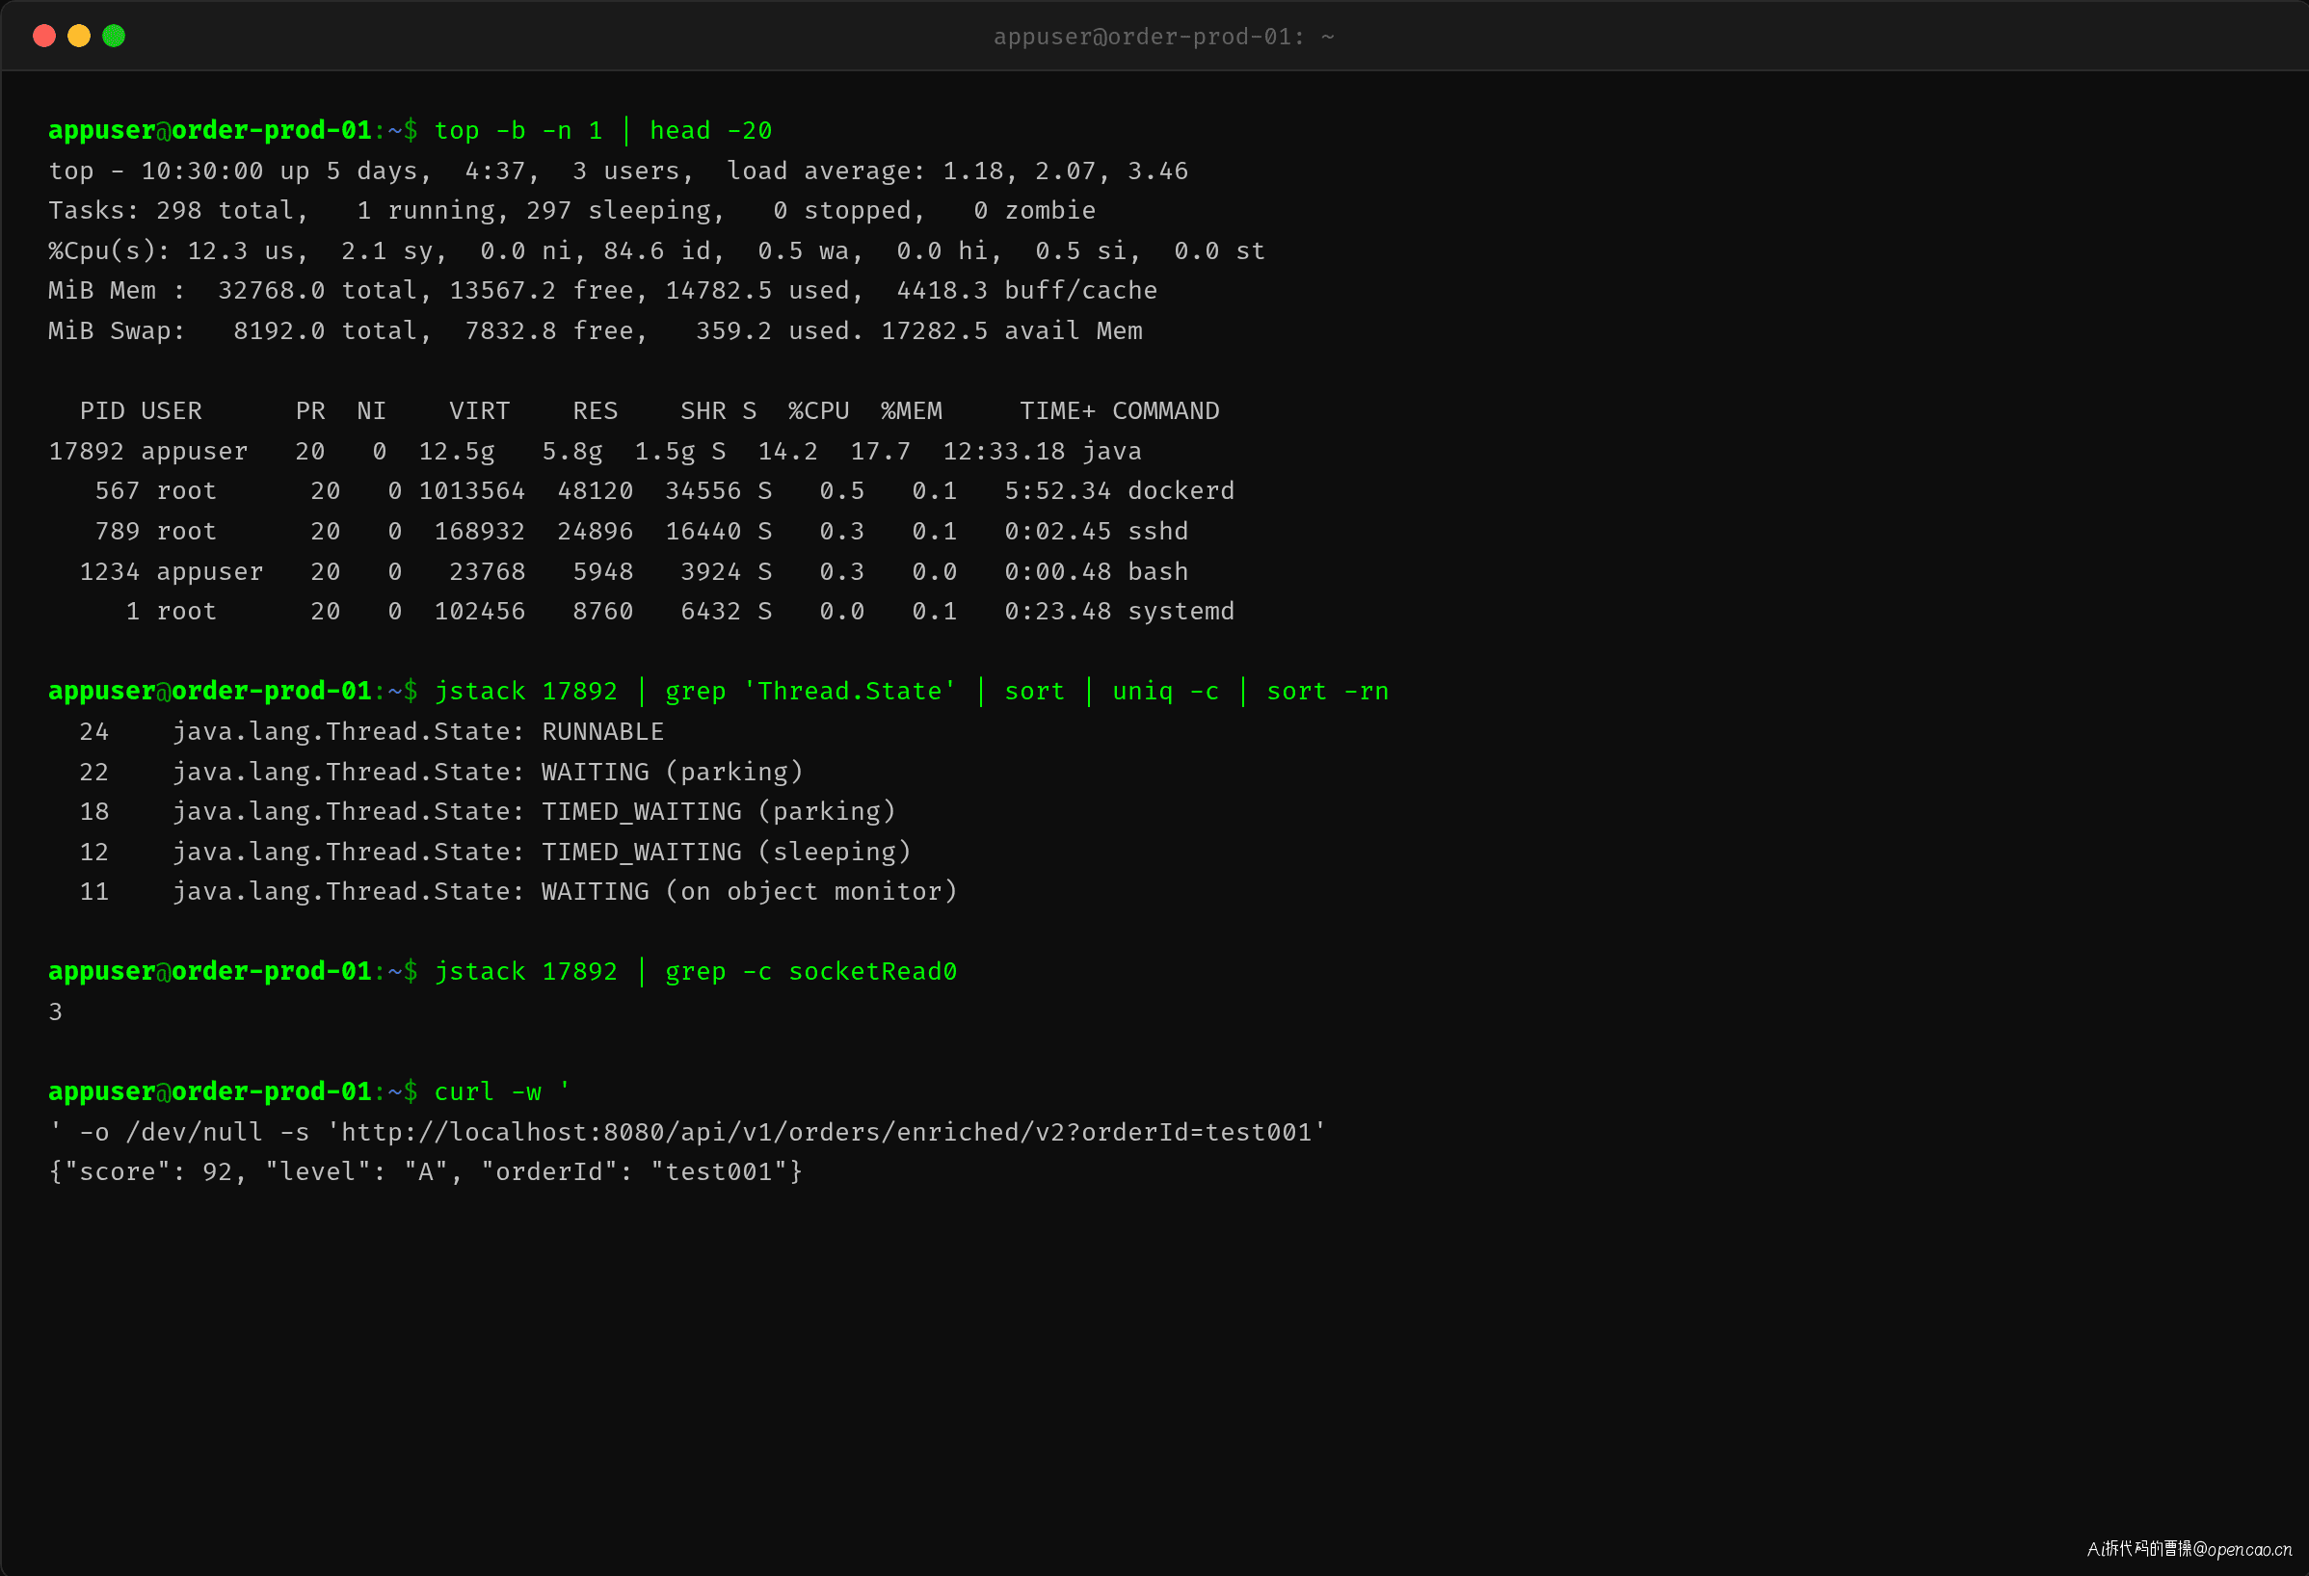Click the count 24 beside RUNNABLE
The image size is (2309, 1576).
(x=94, y=732)
